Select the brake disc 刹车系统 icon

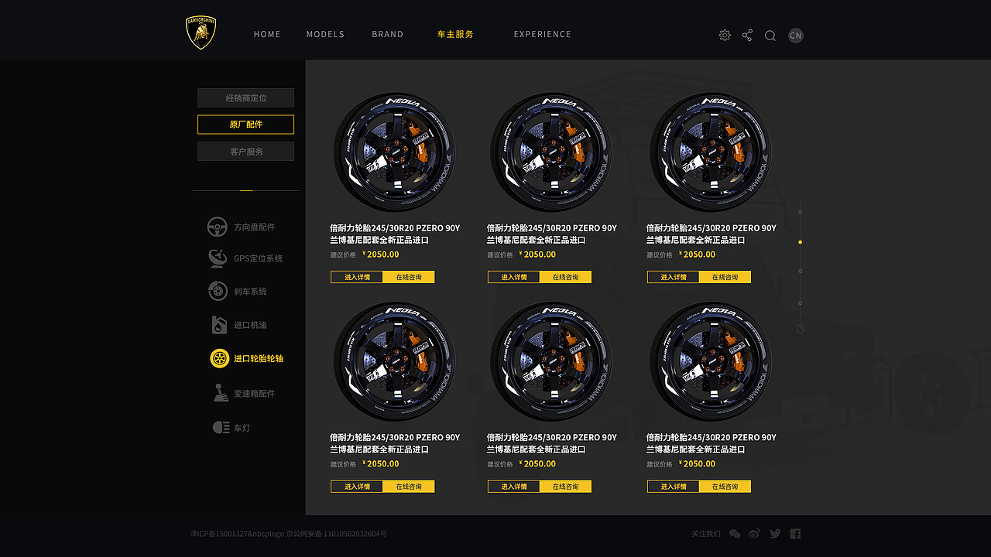pyautogui.click(x=218, y=291)
